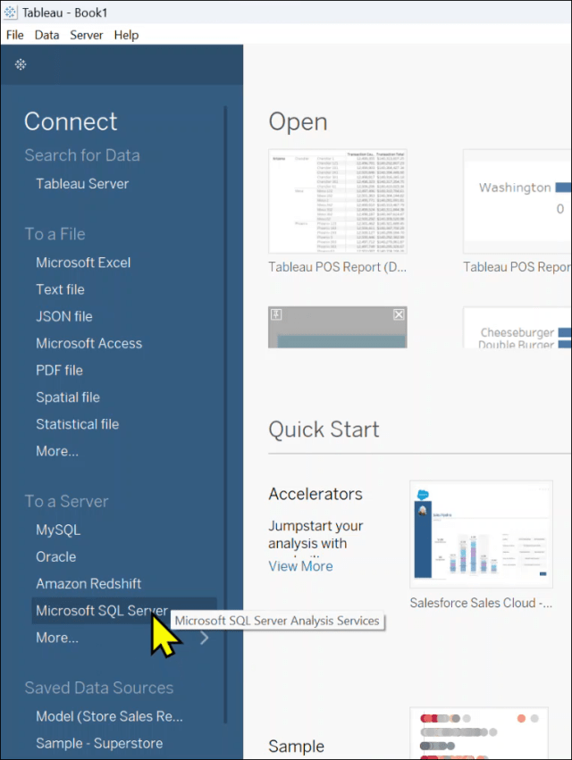The height and width of the screenshot is (760, 572).
Task: Open Model (Store Sales Re... saved data source
Action: coord(109,716)
